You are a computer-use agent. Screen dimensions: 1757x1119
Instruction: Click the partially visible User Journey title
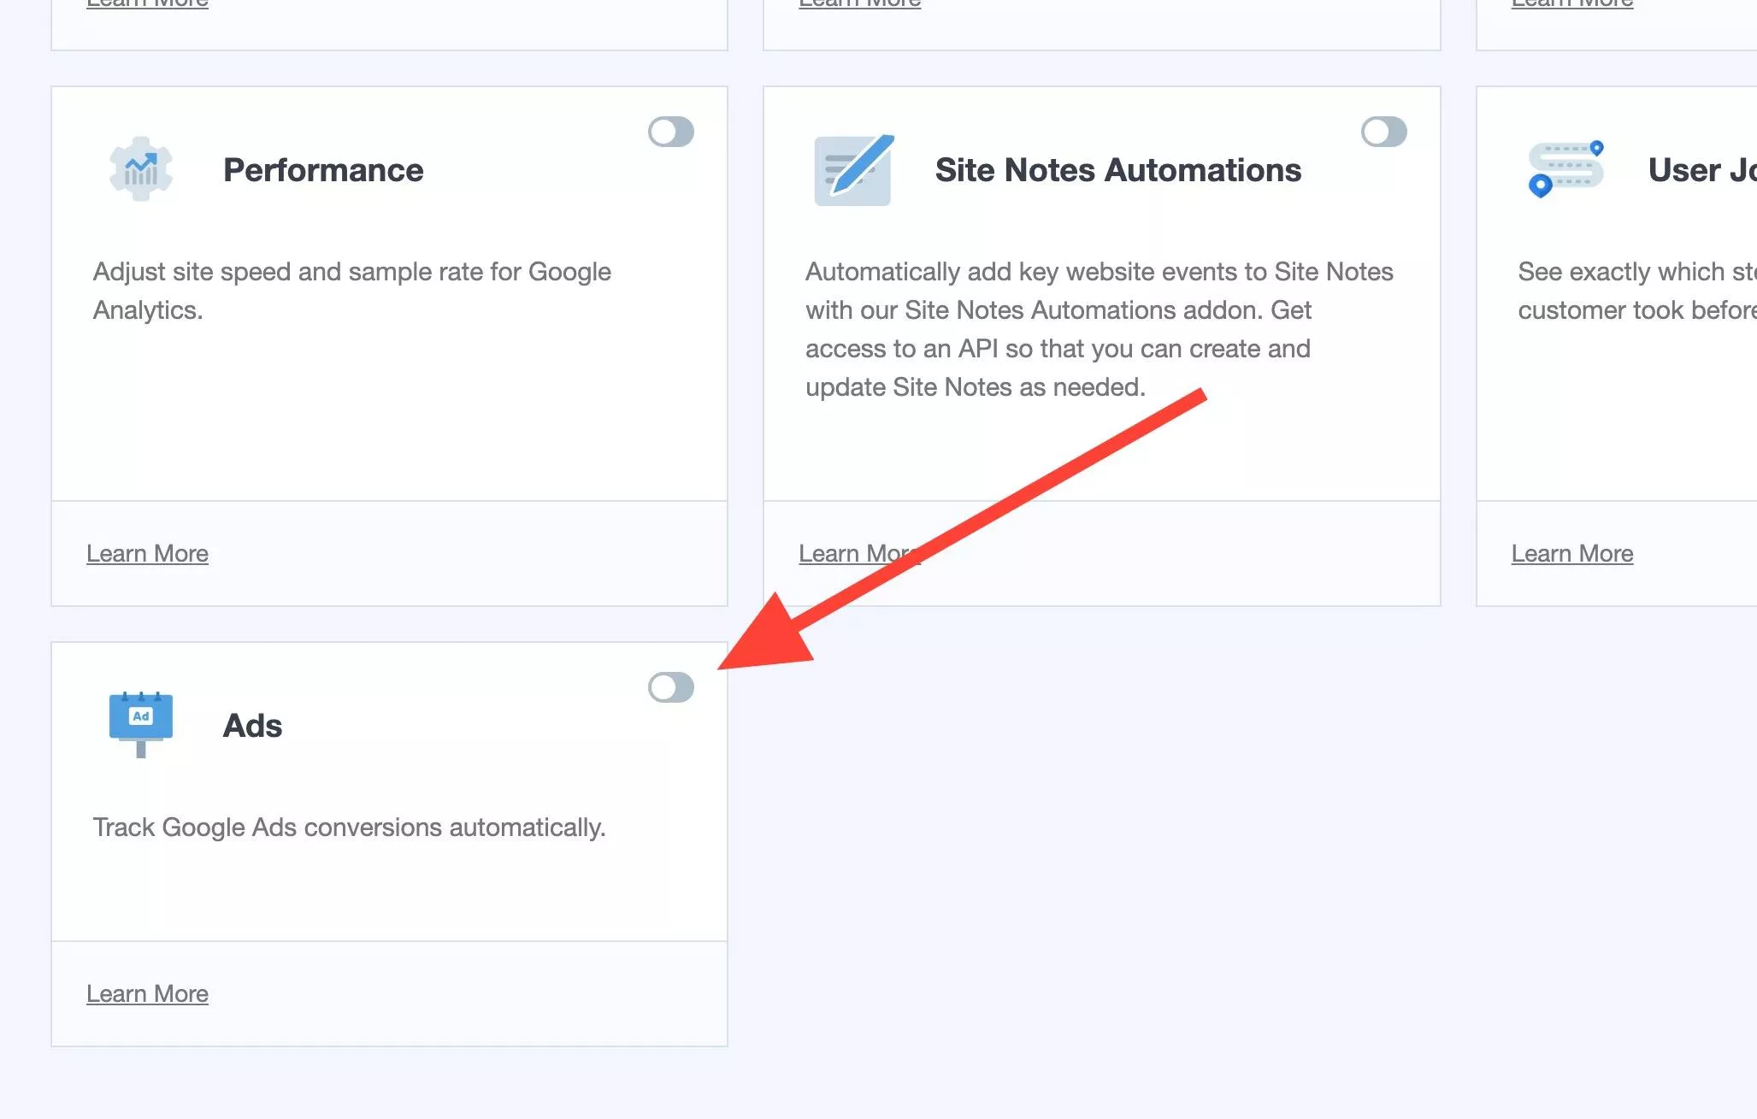click(1701, 170)
